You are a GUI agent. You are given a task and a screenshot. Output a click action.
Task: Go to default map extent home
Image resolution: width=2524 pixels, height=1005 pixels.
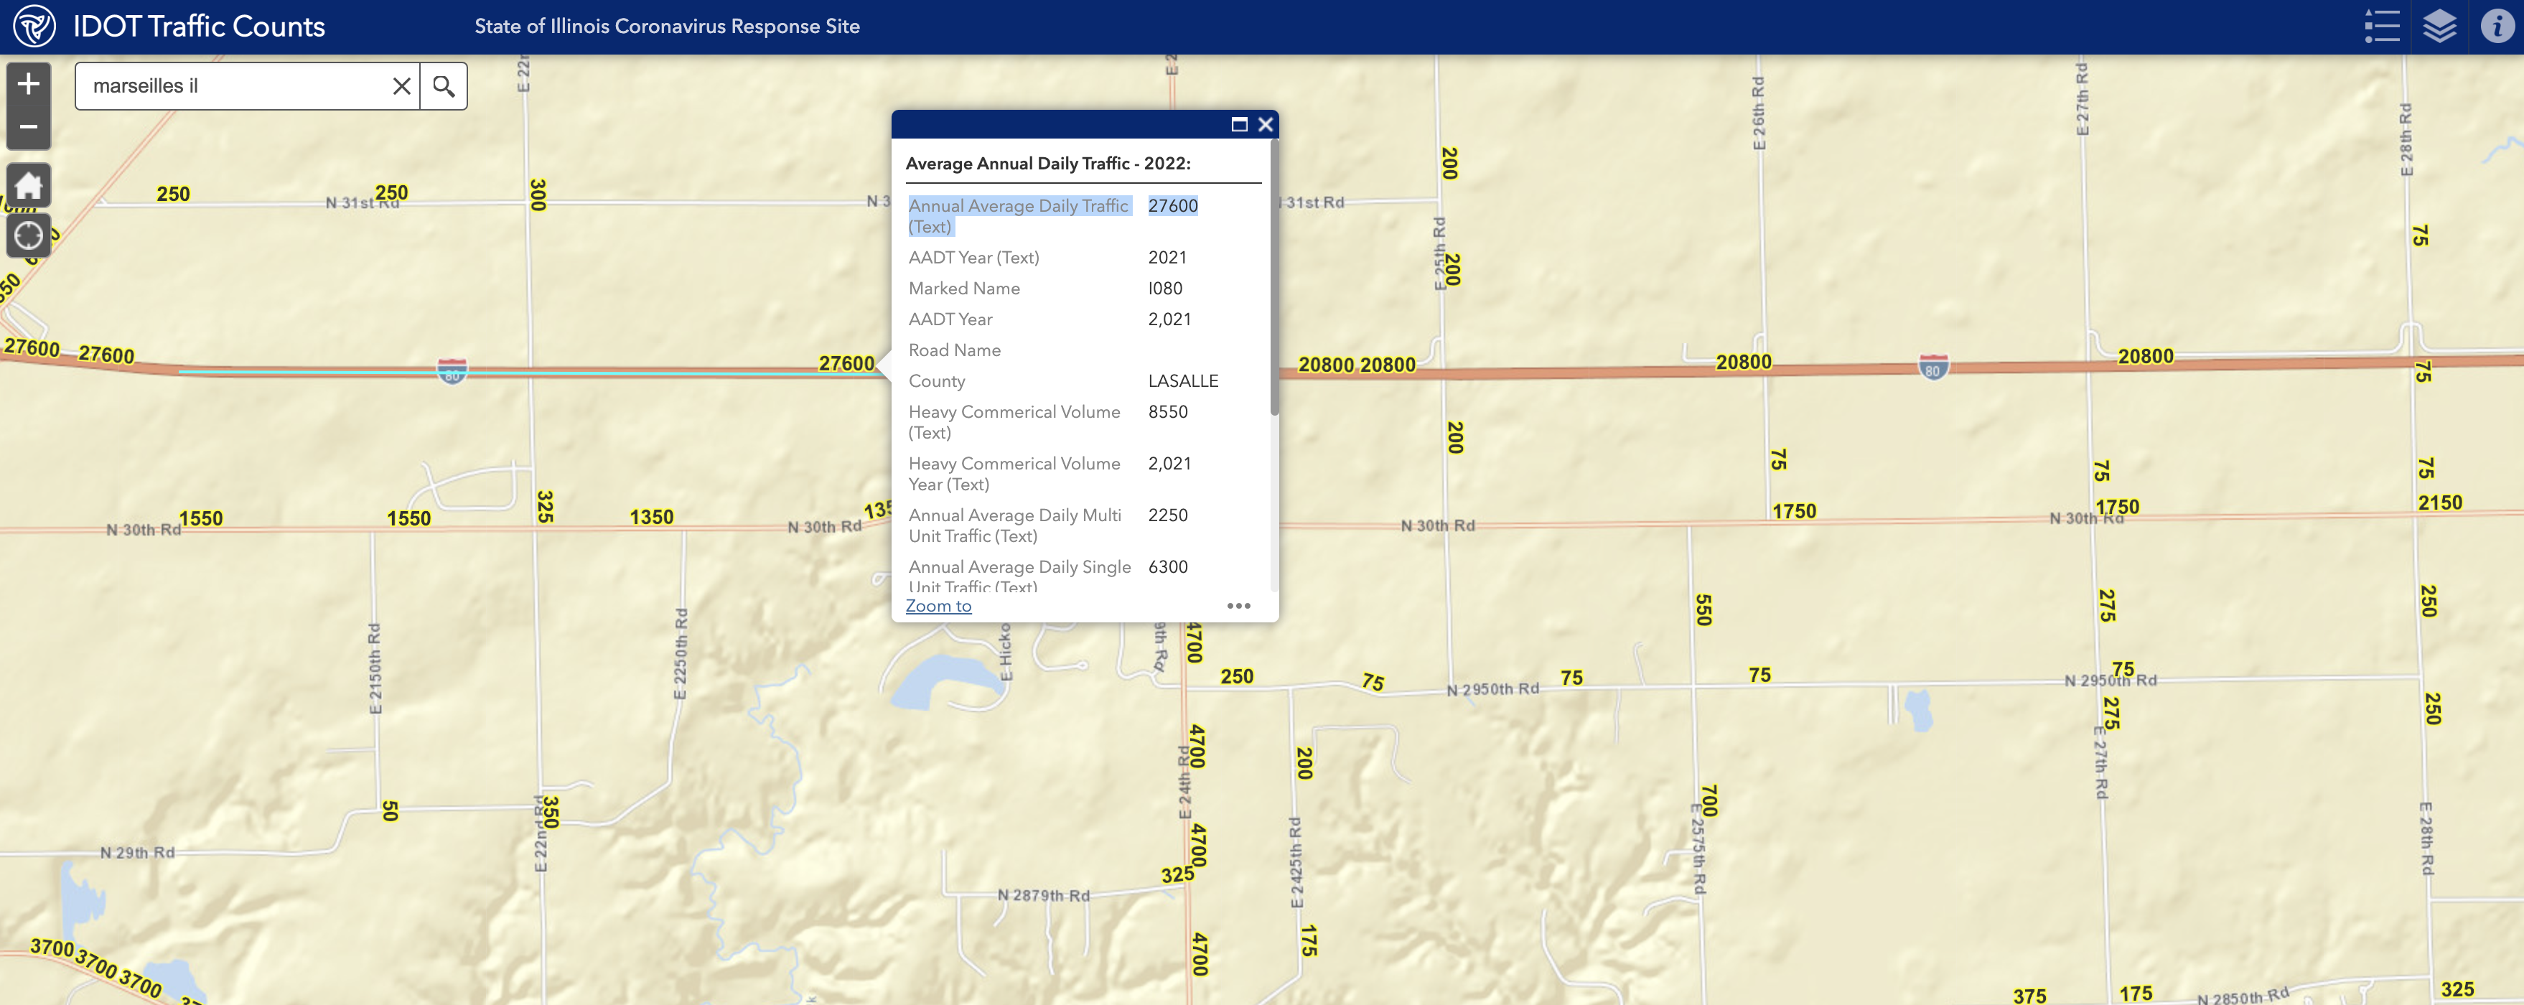tap(29, 186)
